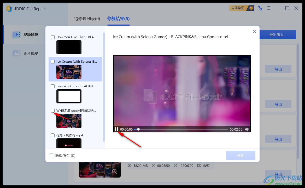The width and height of the screenshot is (305, 188).
Task: Close the preview dialog
Action: (x=254, y=32)
